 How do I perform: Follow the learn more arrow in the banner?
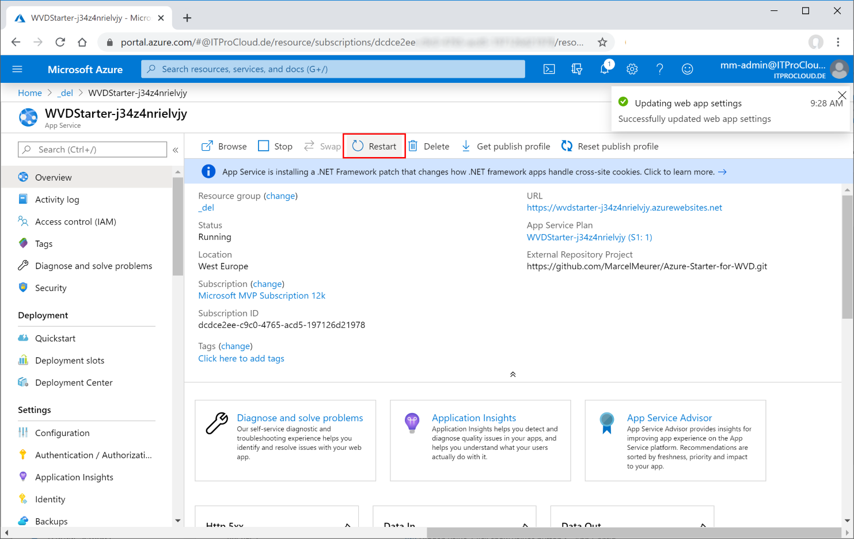(722, 172)
